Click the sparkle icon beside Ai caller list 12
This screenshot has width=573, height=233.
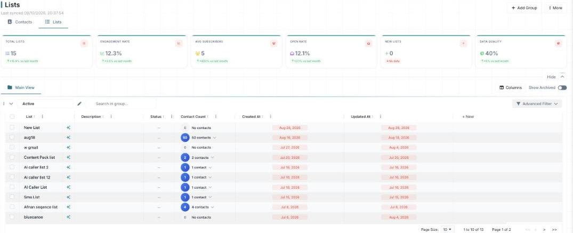(x=68, y=178)
